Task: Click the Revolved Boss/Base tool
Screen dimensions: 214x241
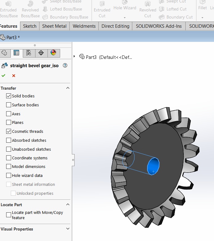Action: tap(30, 9)
